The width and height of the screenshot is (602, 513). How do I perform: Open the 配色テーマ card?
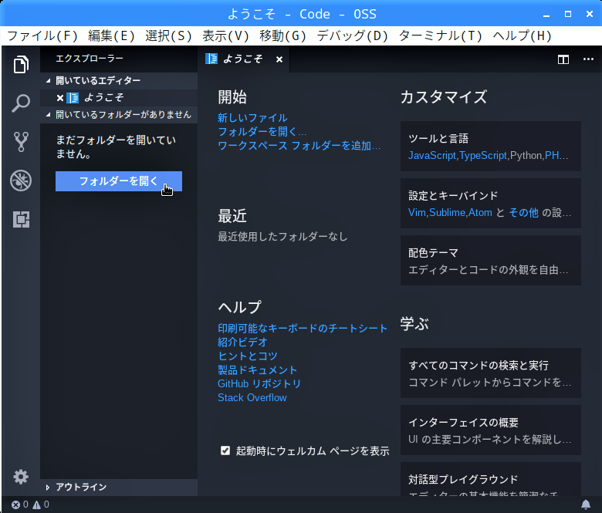tap(491, 261)
